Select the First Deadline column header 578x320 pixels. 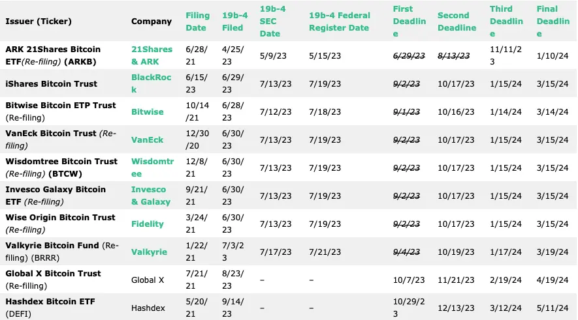(409, 22)
